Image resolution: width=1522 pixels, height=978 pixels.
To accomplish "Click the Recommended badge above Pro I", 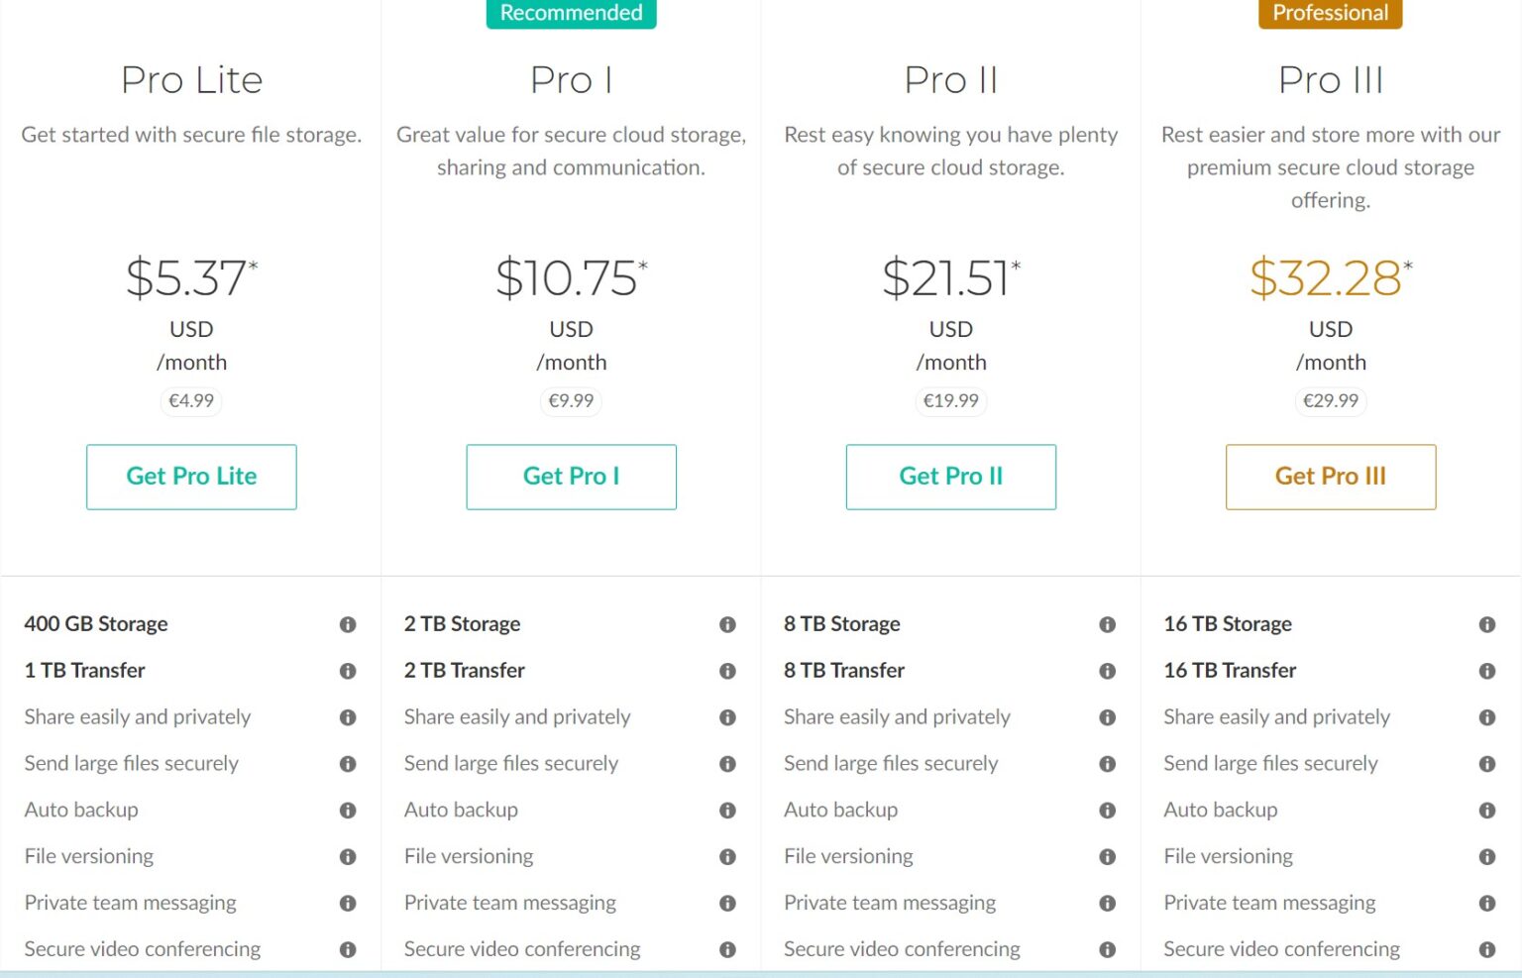I will 571,13.
